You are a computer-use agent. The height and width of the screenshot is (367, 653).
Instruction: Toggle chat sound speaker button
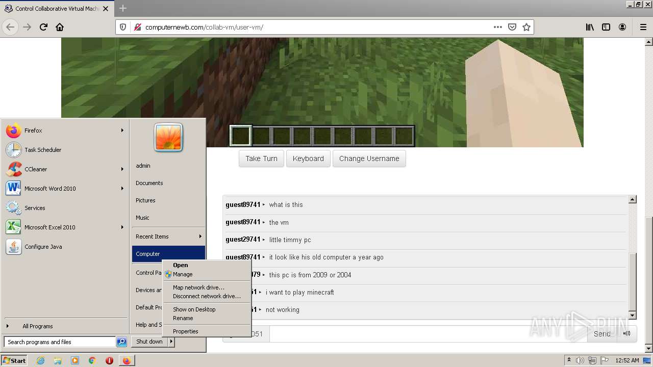[x=626, y=334]
